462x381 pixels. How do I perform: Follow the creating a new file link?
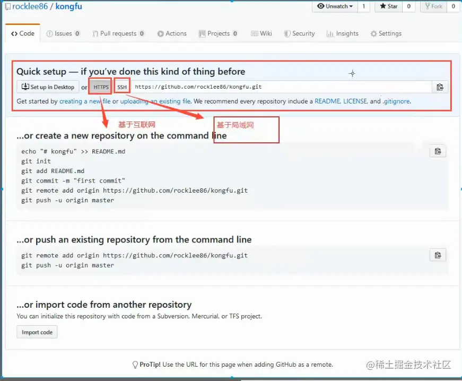pyautogui.click(x=83, y=100)
